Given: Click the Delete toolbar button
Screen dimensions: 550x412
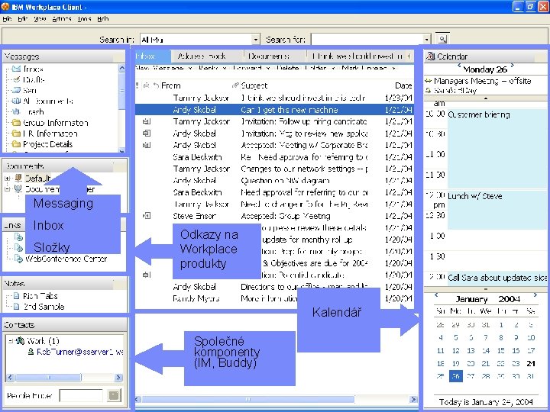Looking at the screenshot, I should point(287,68).
